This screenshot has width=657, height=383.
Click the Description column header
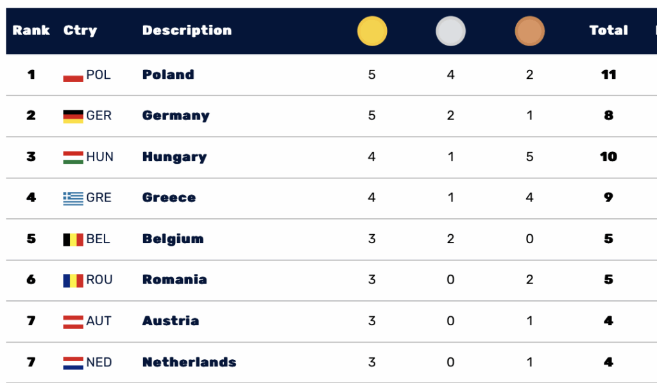[187, 30]
